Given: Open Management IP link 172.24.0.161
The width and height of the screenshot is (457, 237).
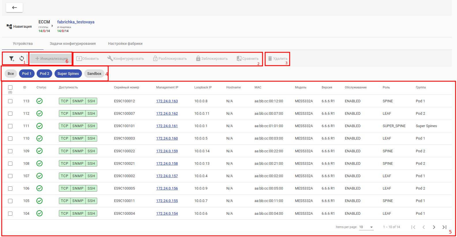Looking at the screenshot, I should 167,126.
